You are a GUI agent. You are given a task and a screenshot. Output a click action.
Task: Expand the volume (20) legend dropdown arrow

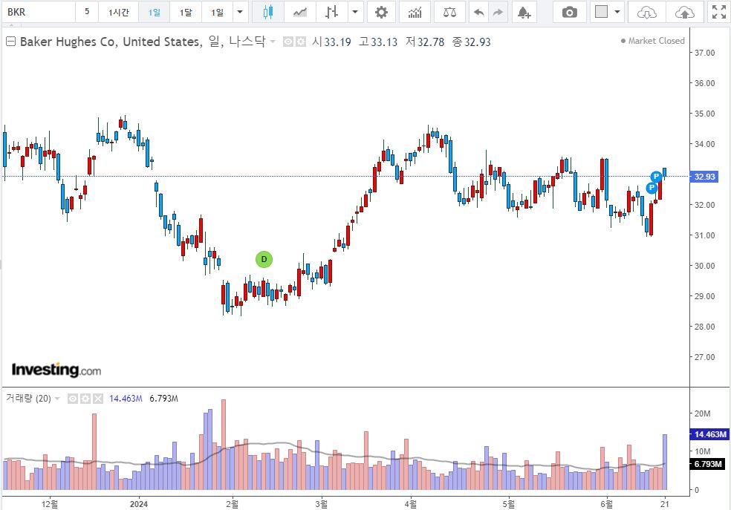point(57,399)
